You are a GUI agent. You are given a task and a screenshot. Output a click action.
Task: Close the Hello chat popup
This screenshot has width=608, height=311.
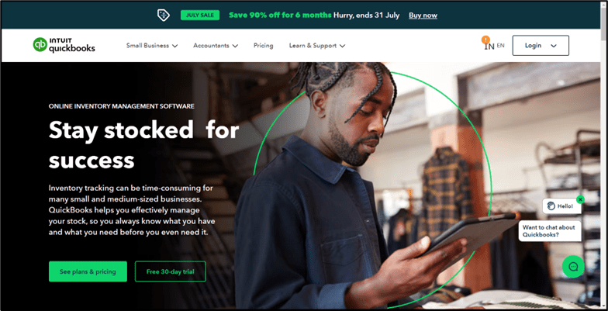point(580,199)
